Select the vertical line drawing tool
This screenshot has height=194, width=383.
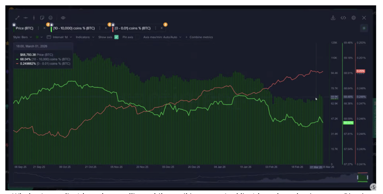pos(34,18)
